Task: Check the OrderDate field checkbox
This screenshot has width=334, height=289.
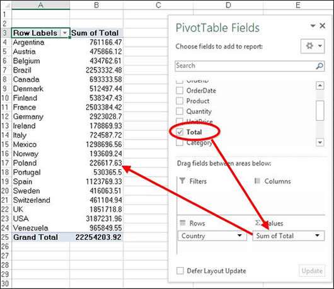Action: coord(180,91)
